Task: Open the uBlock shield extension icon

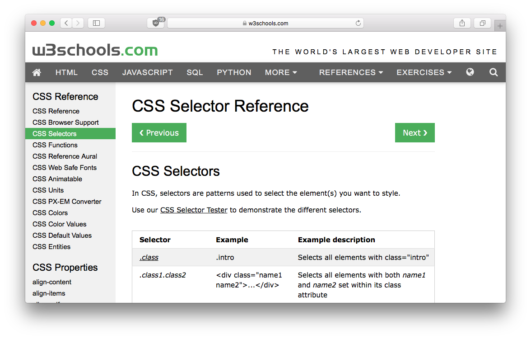Action: [156, 23]
